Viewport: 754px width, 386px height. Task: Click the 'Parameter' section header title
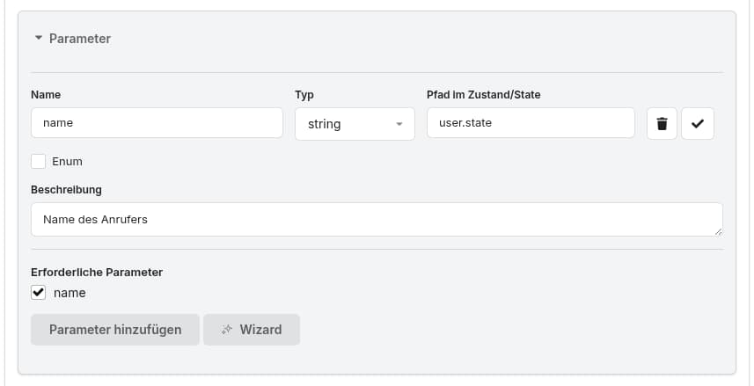point(79,39)
